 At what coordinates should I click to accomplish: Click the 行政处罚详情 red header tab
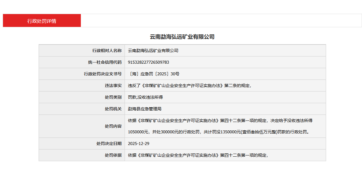(42, 21)
